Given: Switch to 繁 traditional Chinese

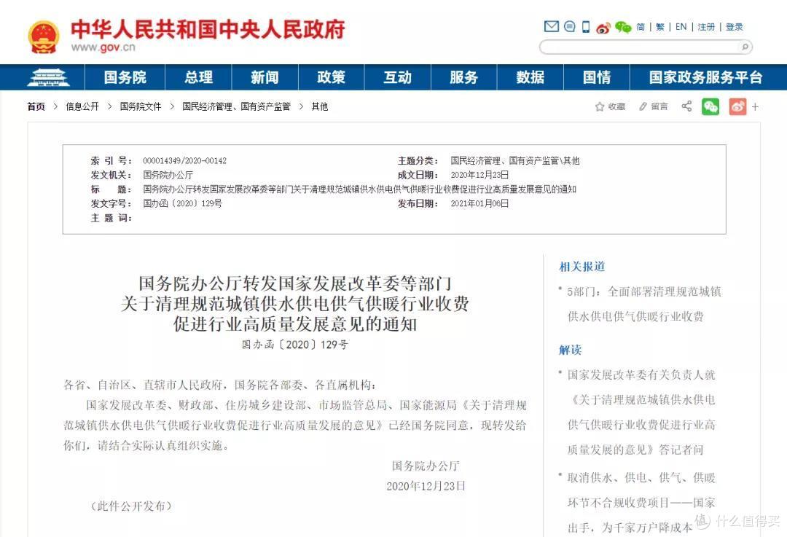Looking at the screenshot, I should [x=659, y=27].
